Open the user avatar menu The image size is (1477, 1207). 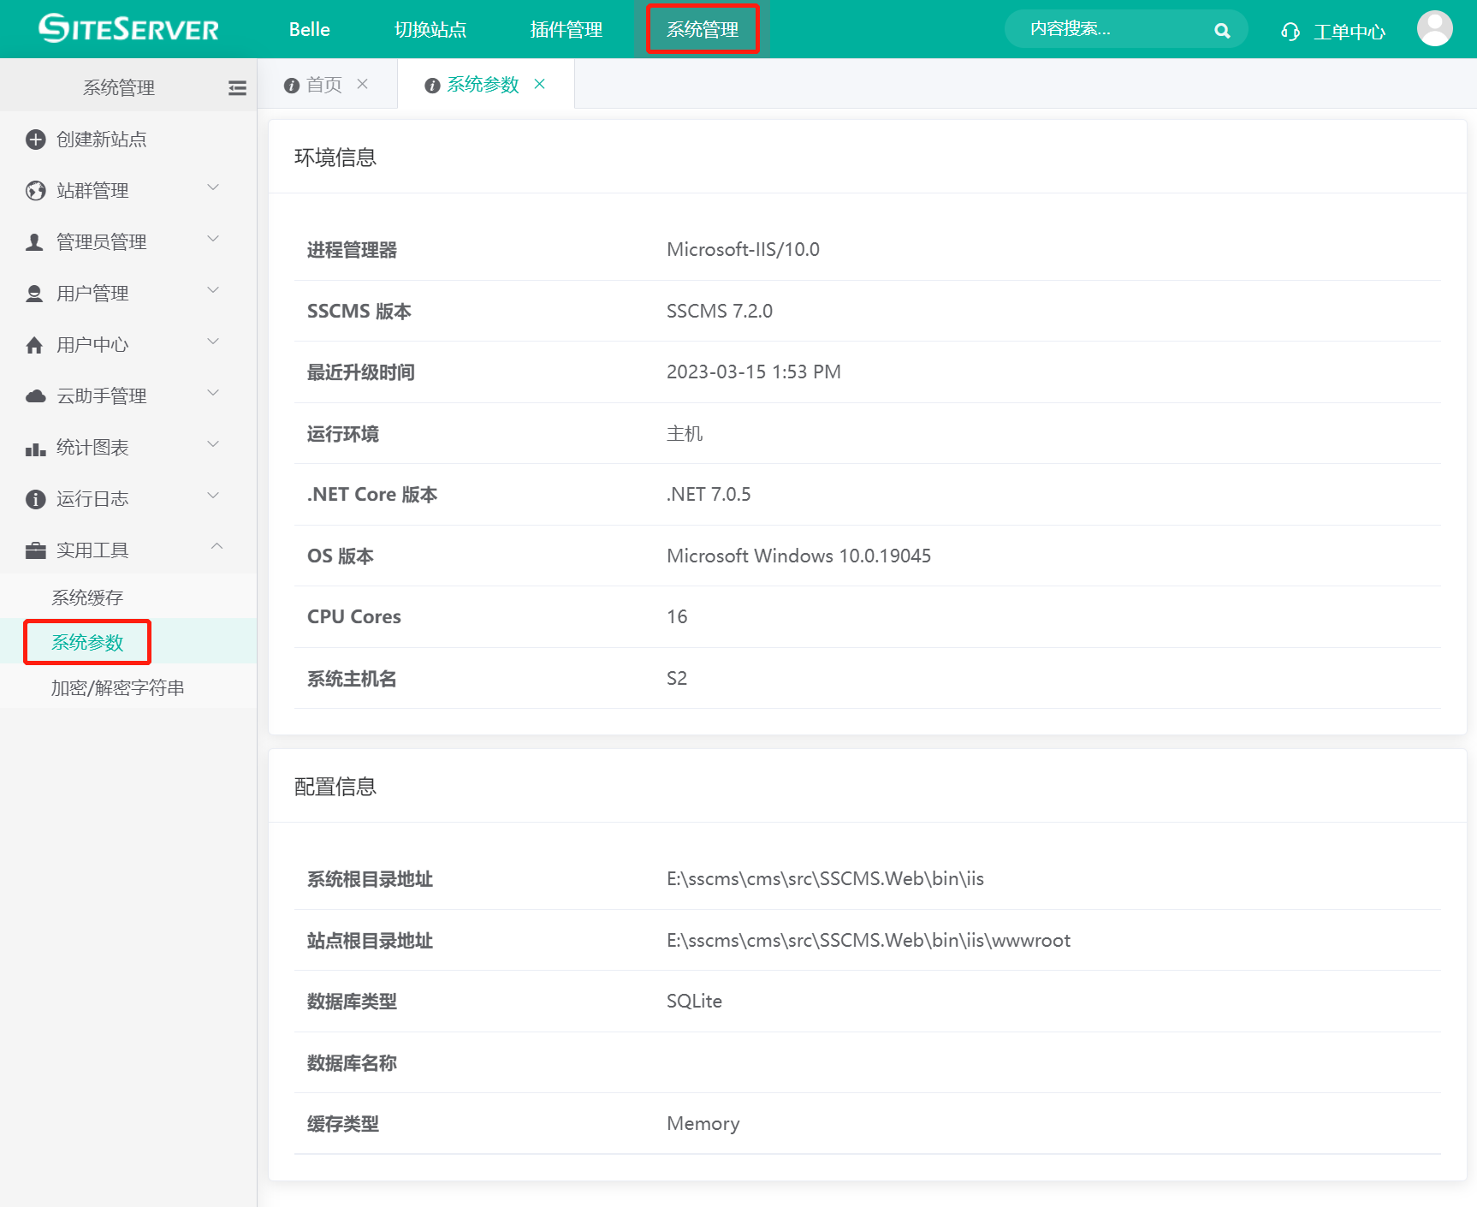1434,27
